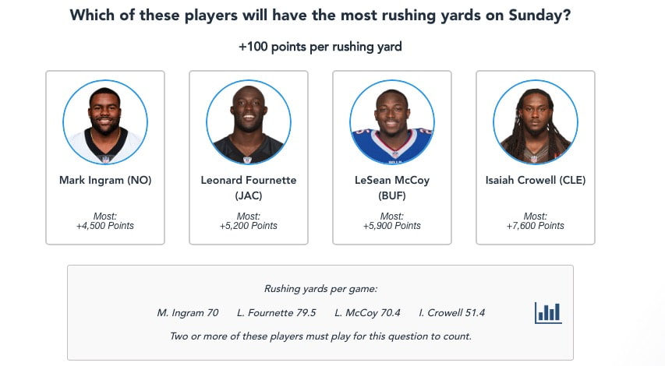Choose the LeSean McCoy (BUF) name label
Viewport: 665px width, 366px height.
coord(392,188)
